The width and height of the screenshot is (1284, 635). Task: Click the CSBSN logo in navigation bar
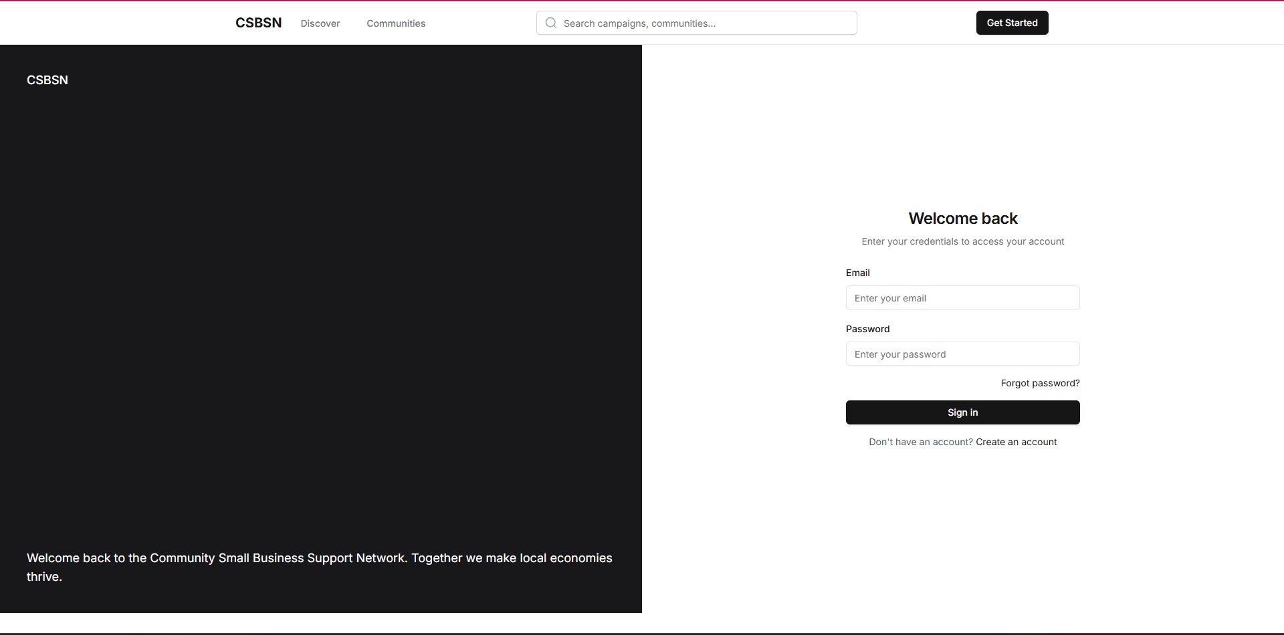pyautogui.click(x=258, y=23)
